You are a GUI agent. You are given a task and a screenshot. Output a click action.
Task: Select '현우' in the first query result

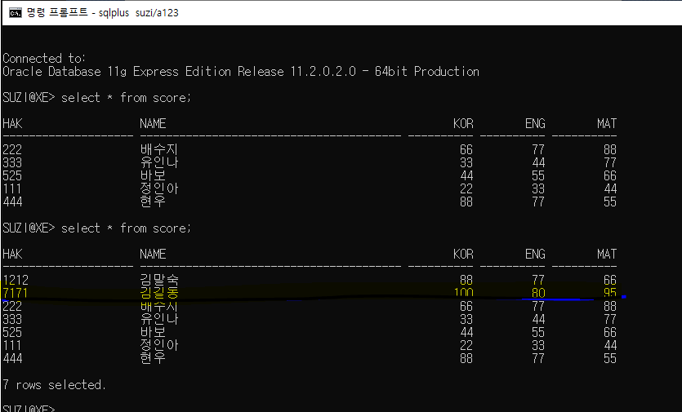(x=153, y=202)
